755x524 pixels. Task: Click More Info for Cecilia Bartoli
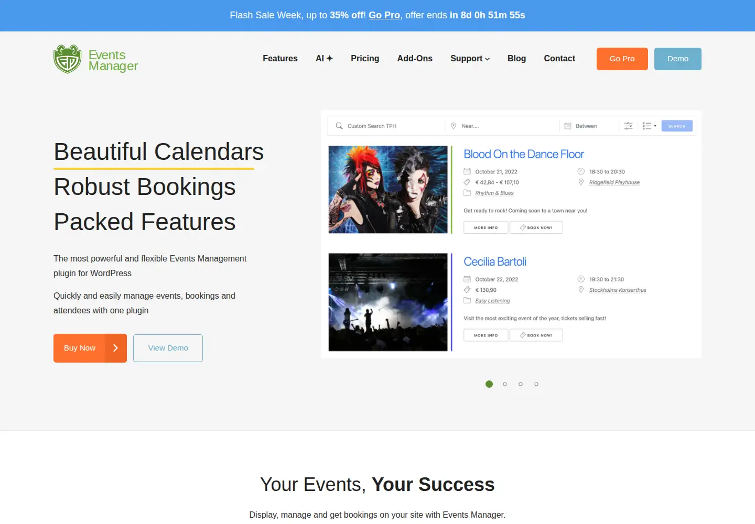486,335
